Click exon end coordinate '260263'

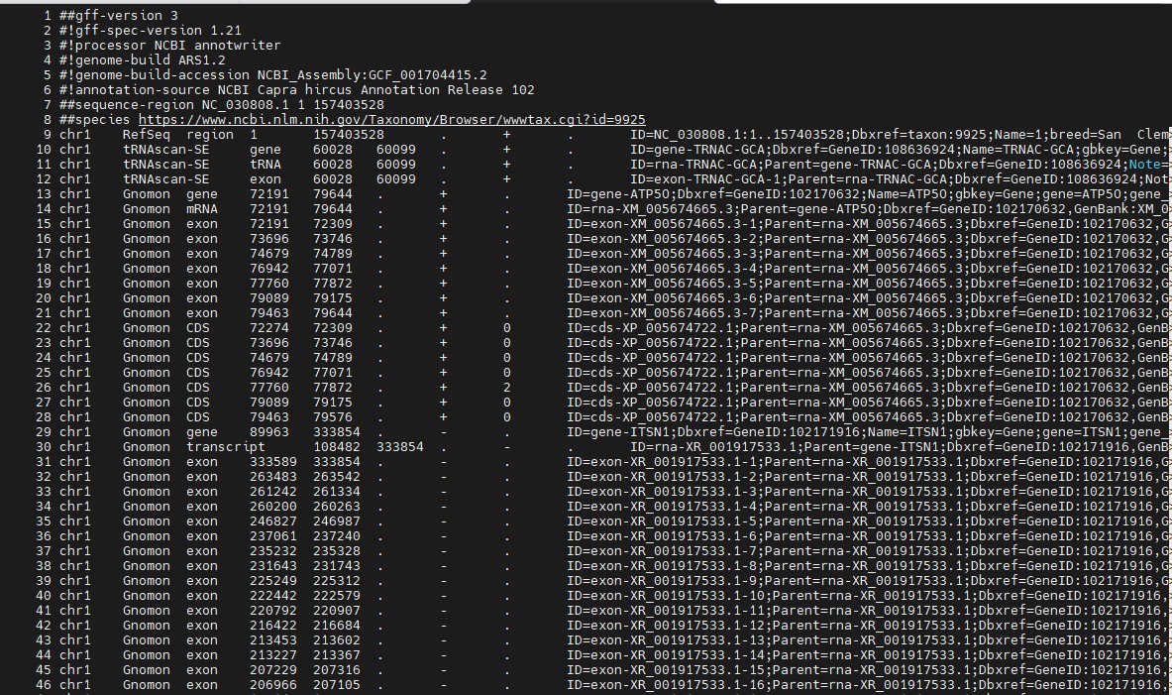click(337, 507)
